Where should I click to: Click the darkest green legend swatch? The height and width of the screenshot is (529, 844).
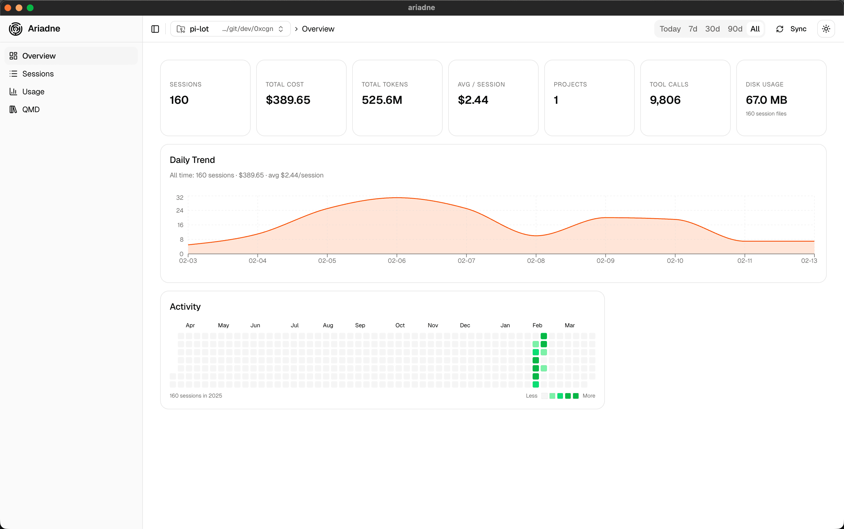(576, 396)
